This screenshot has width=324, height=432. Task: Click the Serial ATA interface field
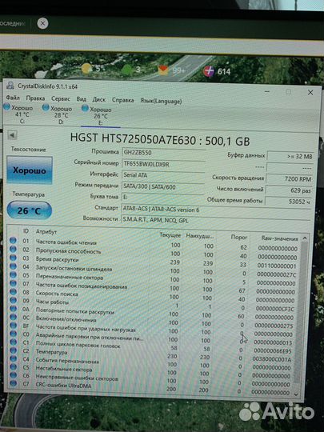click(163, 175)
